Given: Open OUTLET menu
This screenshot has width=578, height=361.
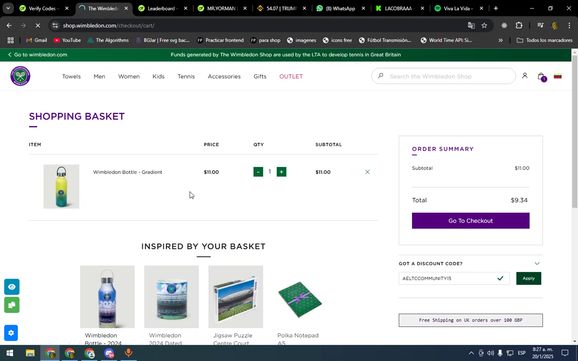Looking at the screenshot, I should coord(291,76).
